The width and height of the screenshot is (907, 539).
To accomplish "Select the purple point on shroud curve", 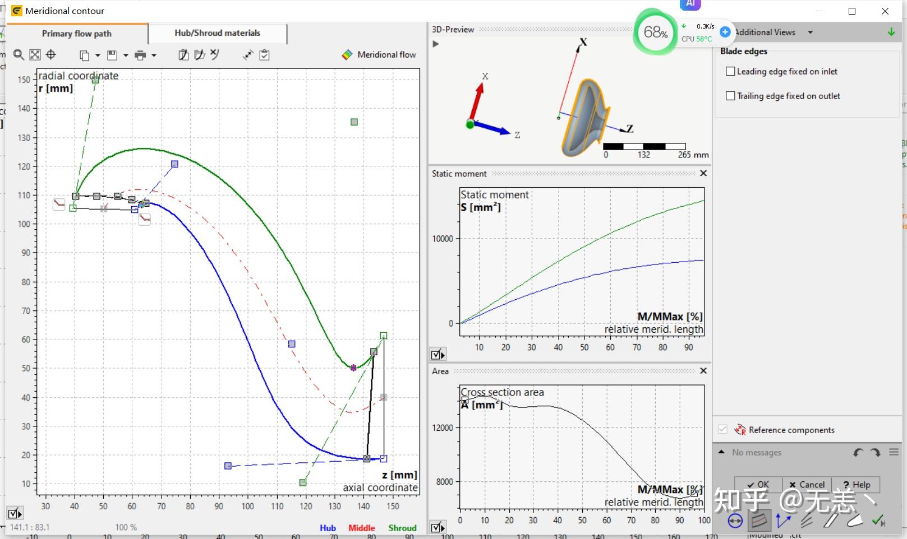I will point(353,368).
